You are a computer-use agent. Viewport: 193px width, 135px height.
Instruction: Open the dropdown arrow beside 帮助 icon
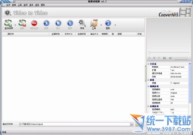pos(115,25)
